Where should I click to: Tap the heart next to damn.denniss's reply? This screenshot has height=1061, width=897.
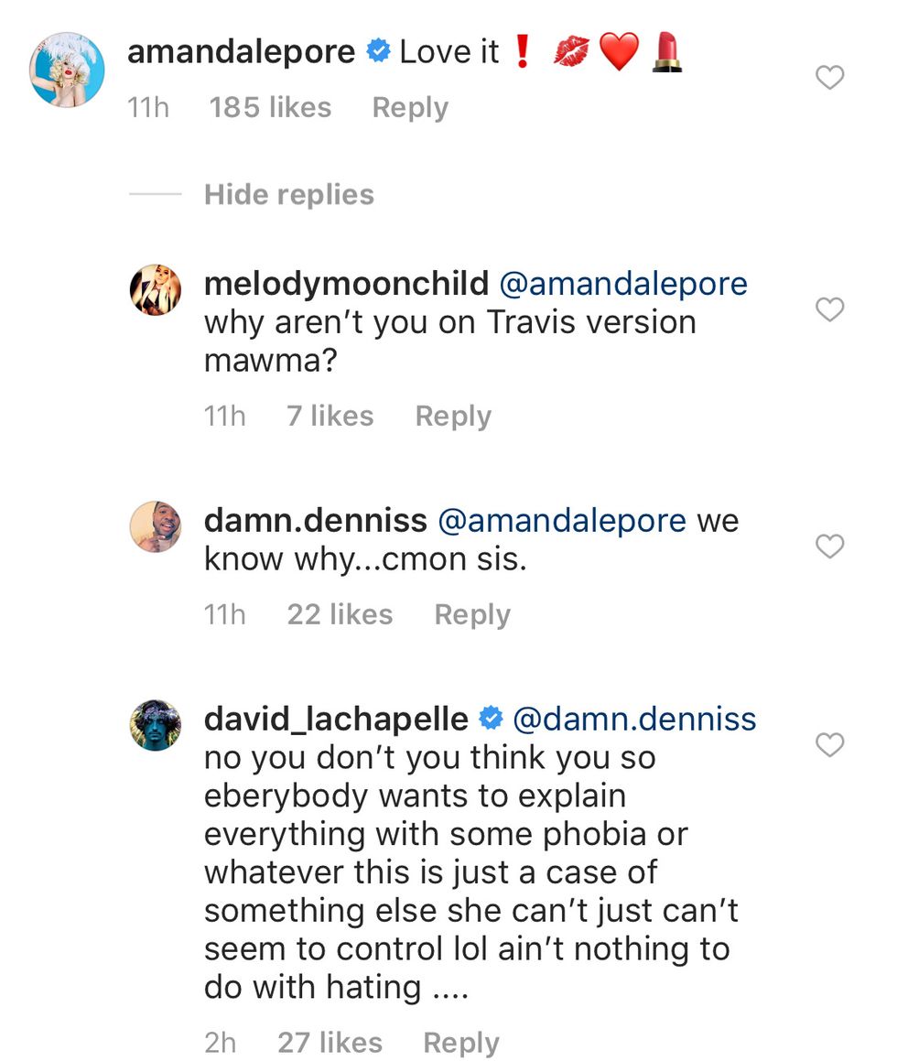[829, 547]
